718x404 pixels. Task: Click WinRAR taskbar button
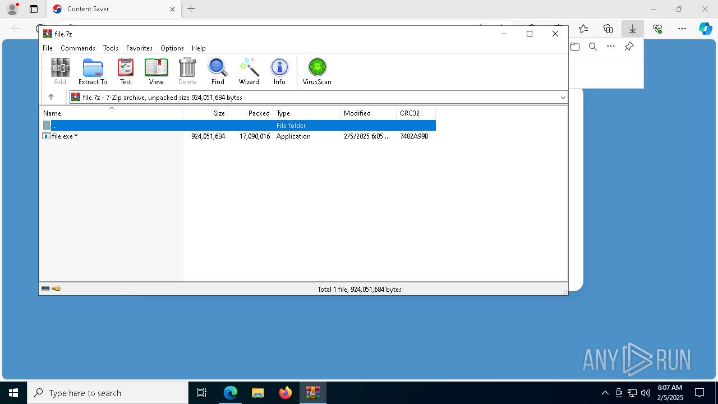(313, 393)
